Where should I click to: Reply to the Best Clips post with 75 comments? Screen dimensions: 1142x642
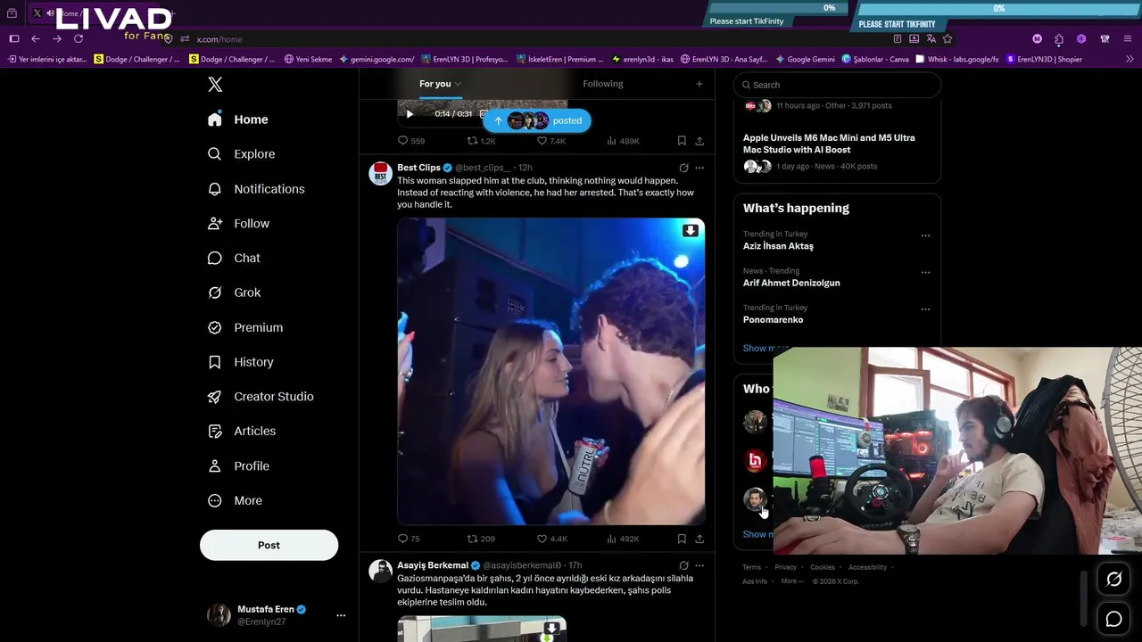tap(409, 539)
